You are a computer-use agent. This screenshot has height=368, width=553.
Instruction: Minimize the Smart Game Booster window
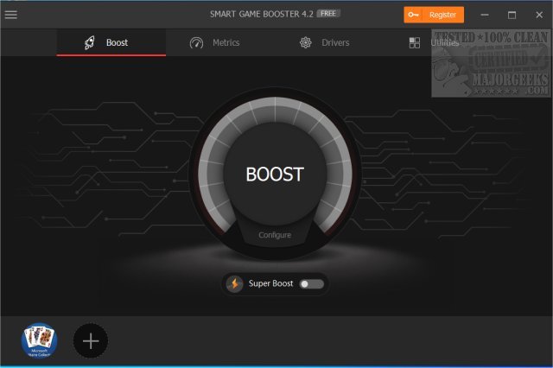[485, 15]
